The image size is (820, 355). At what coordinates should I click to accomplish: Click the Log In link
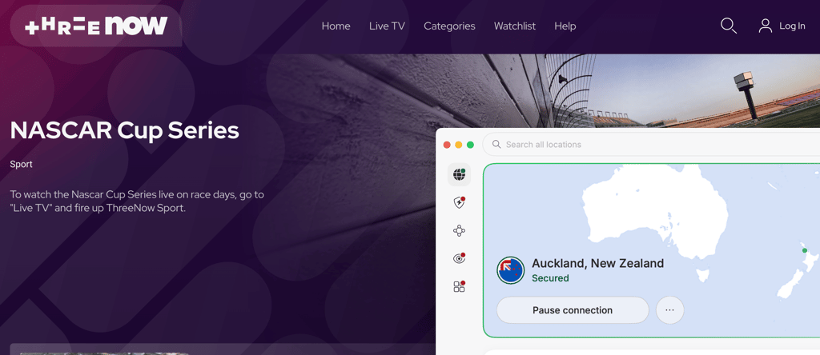792,26
